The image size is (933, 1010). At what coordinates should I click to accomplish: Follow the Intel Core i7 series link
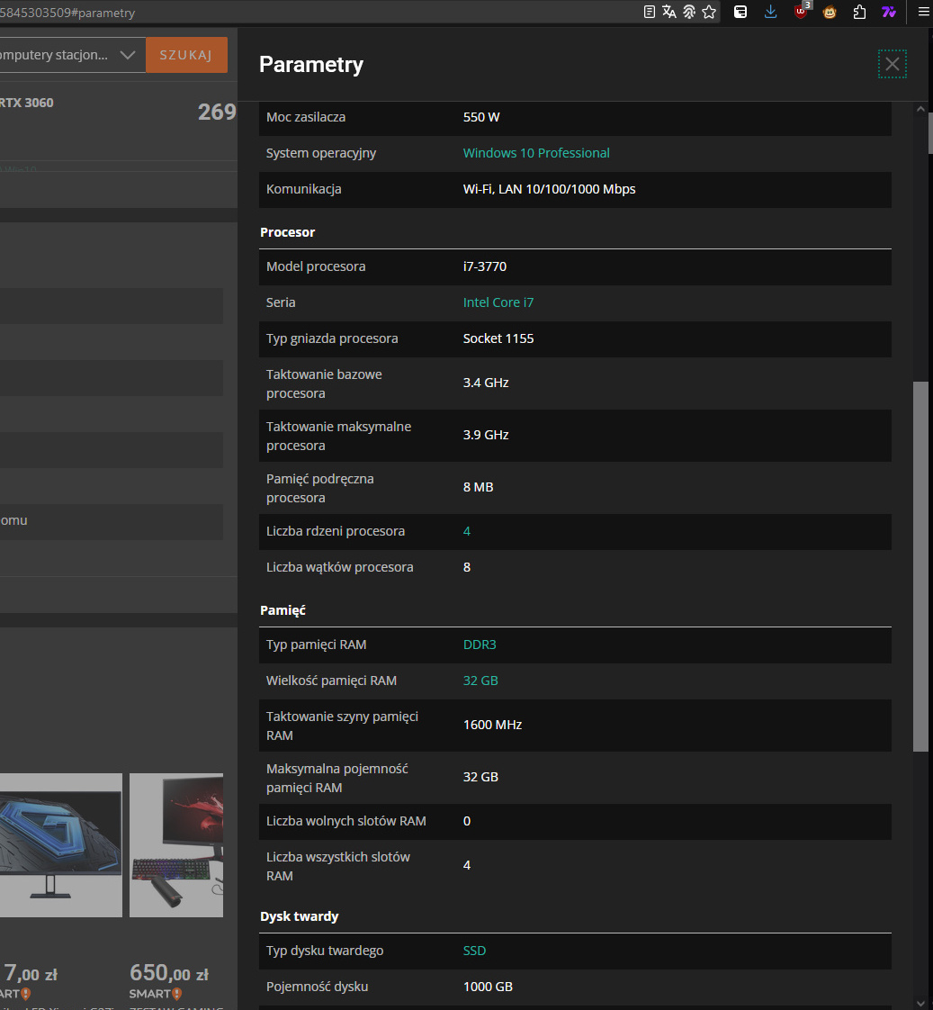click(x=498, y=302)
